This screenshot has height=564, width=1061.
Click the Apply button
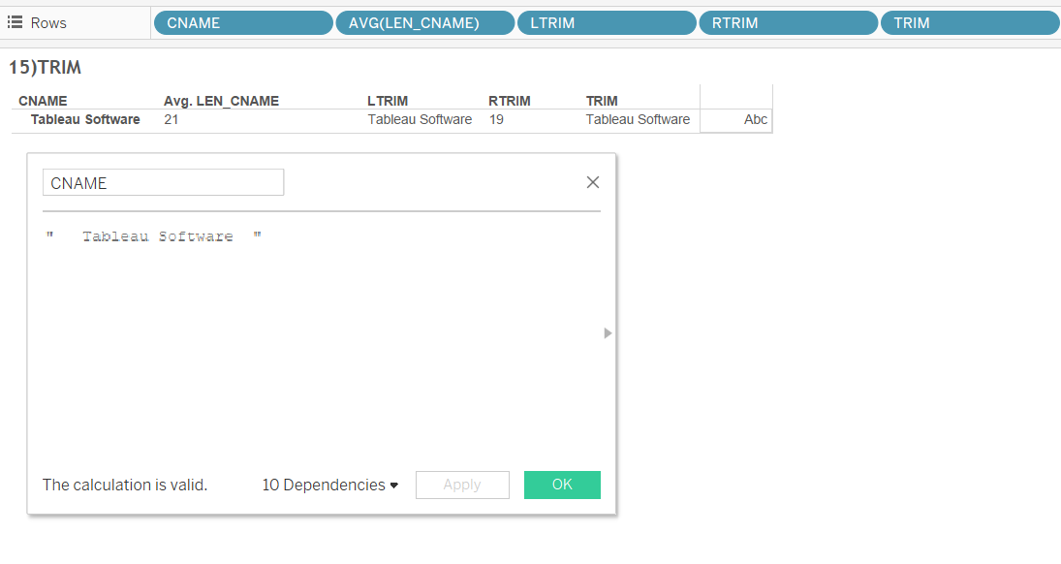click(x=462, y=485)
